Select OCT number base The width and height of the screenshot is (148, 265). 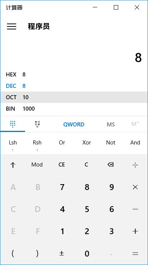pyautogui.click(x=74, y=97)
